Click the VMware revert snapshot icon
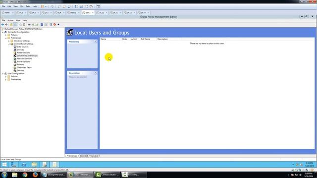317x178 pixels. pyautogui.click(x=64, y=6)
